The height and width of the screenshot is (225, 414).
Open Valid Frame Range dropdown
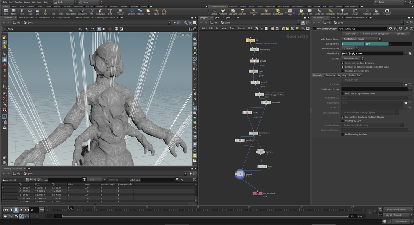361,39
